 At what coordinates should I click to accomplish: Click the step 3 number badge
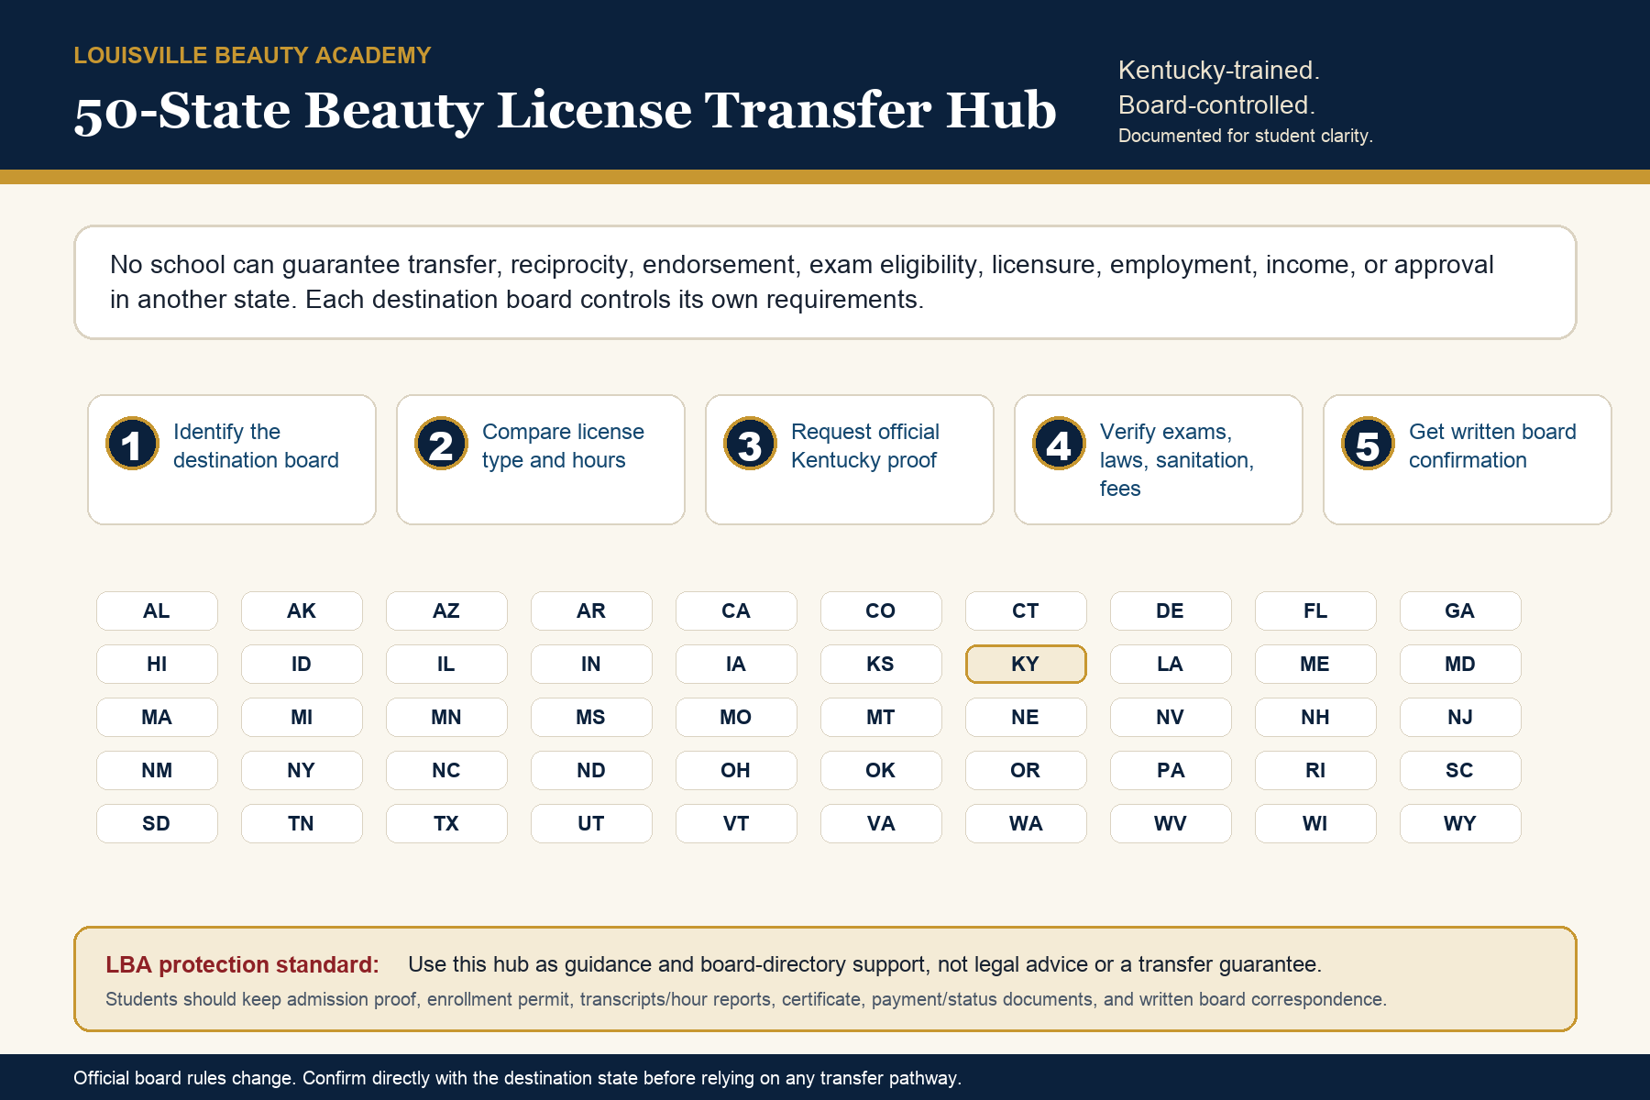coord(750,444)
